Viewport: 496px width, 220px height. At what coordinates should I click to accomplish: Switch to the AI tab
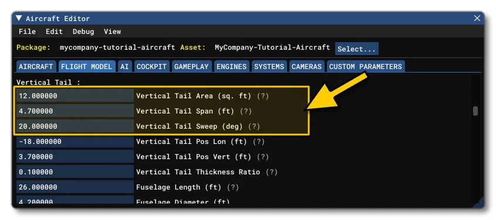124,67
